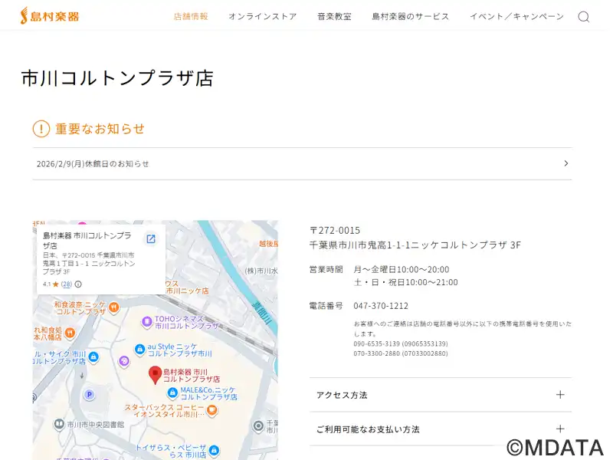Select the TOHOシネマズ purple map marker

point(146,321)
